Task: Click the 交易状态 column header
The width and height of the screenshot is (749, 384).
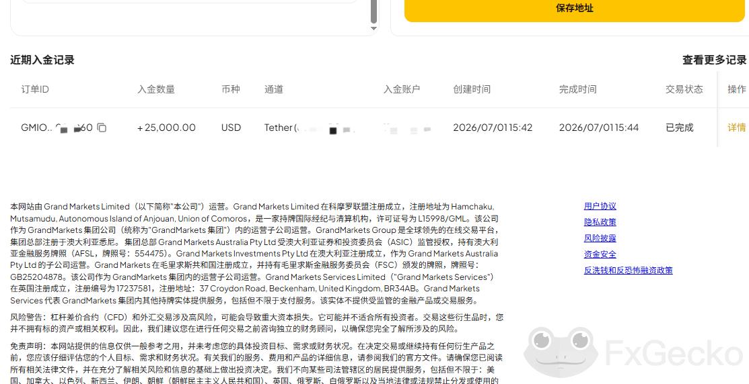Action: coord(684,89)
